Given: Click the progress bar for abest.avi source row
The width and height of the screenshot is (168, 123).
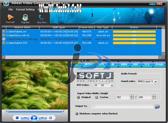Looking at the screenshot, I should pos(134,32).
